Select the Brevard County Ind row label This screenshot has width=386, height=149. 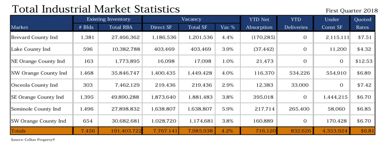point(34,37)
